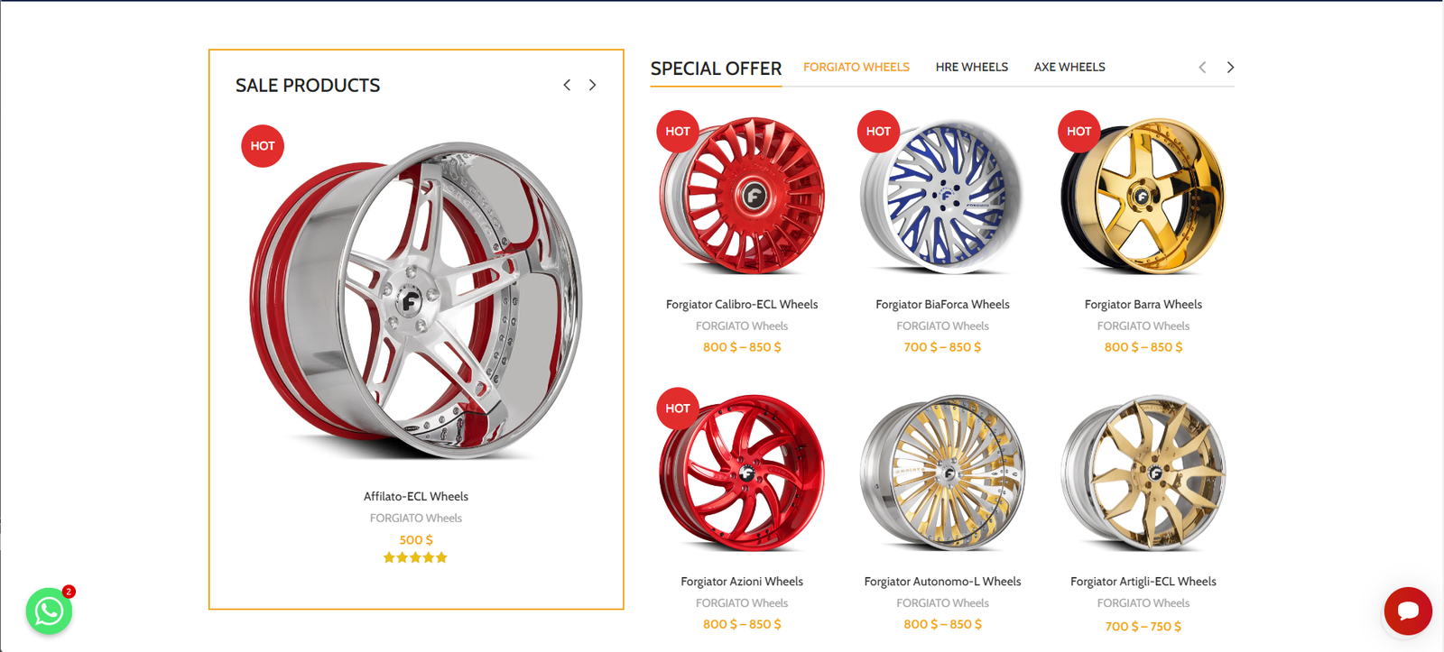This screenshot has height=652, width=1444.
Task: Click FORGIATO Wheels category under Affilato-ECL
Action: pyautogui.click(x=416, y=519)
